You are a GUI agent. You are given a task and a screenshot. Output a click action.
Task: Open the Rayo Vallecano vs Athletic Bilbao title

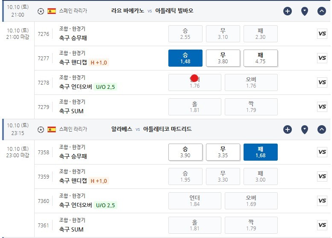click(152, 11)
